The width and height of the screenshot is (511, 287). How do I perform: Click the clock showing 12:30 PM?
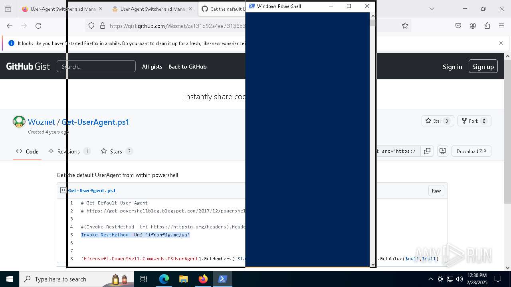click(477, 275)
